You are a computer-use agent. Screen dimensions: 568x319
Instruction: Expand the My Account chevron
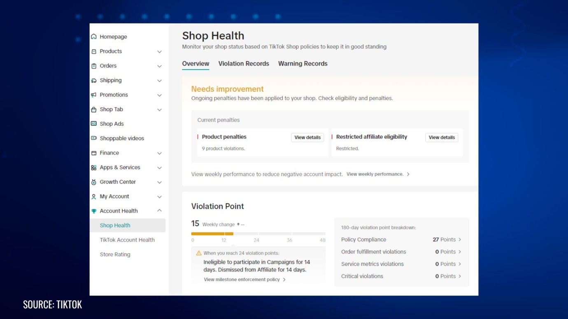159,197
